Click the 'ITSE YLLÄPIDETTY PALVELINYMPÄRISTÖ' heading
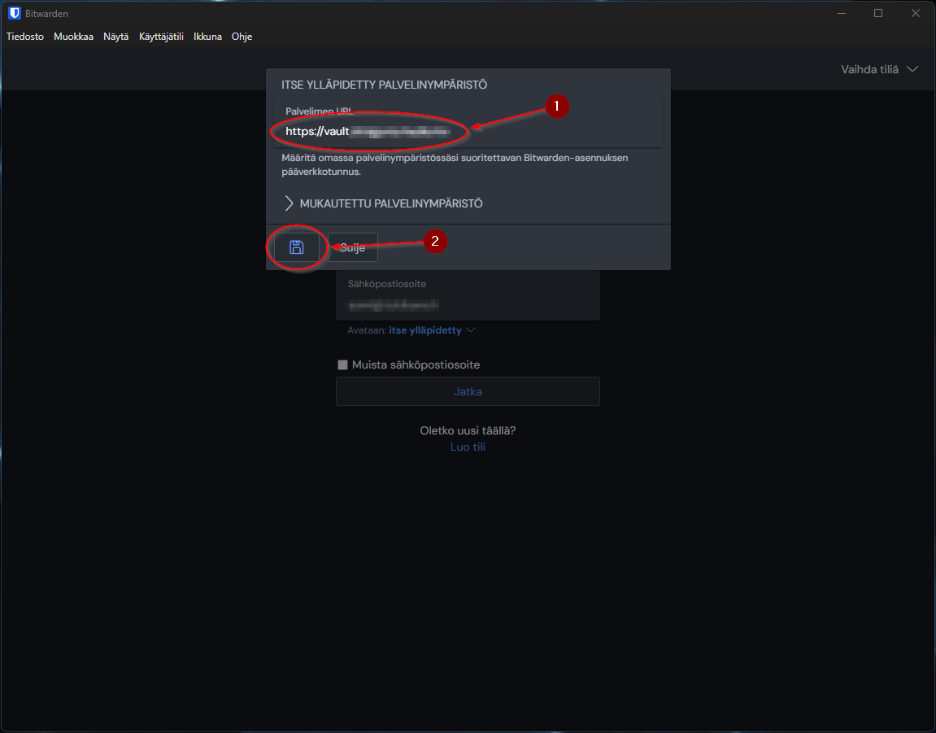 385,85
